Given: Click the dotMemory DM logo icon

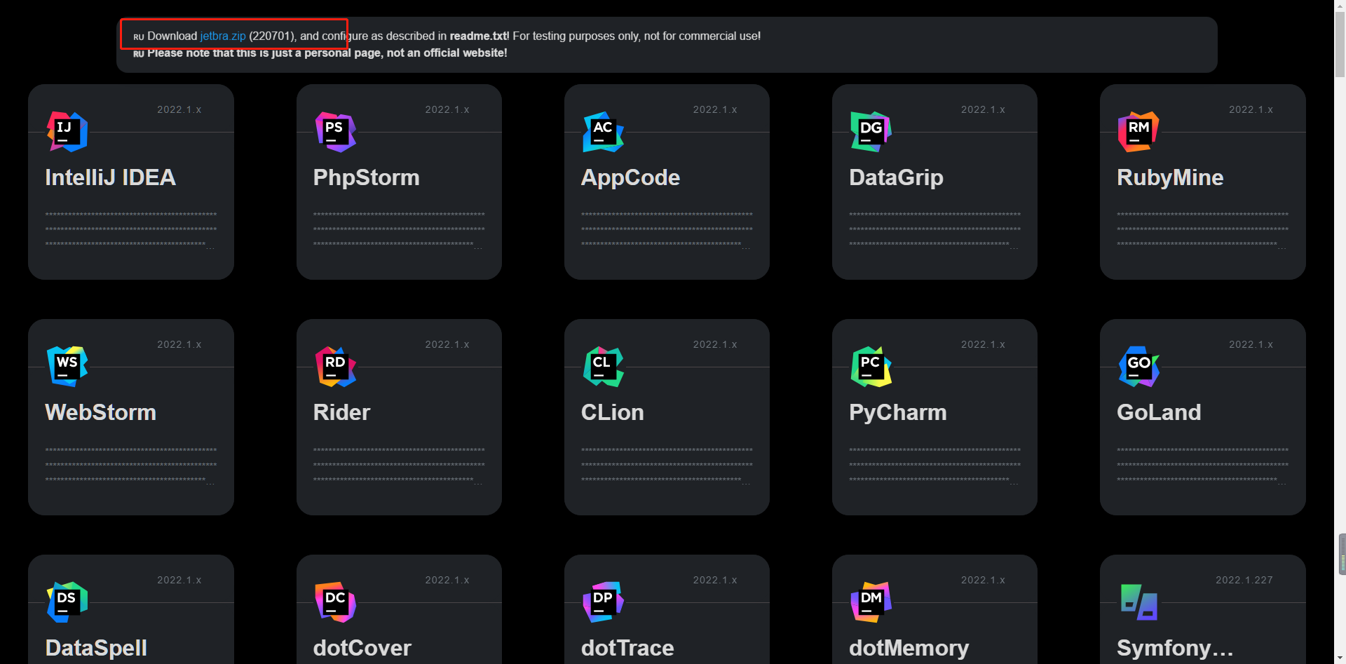Looking at the screenshot, I should tap(871, 602).
